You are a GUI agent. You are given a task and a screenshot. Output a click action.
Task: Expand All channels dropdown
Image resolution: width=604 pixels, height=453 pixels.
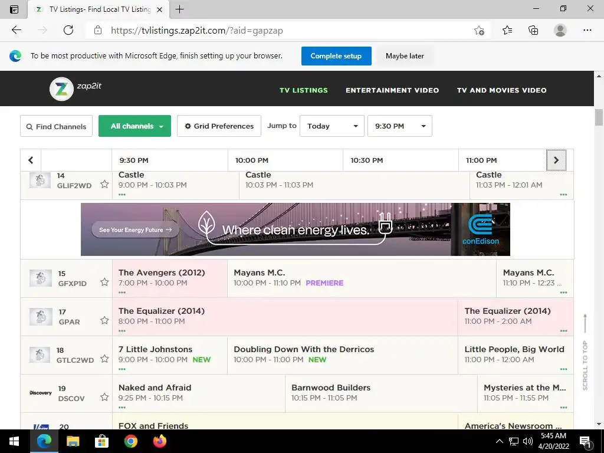tap(134, 126)
